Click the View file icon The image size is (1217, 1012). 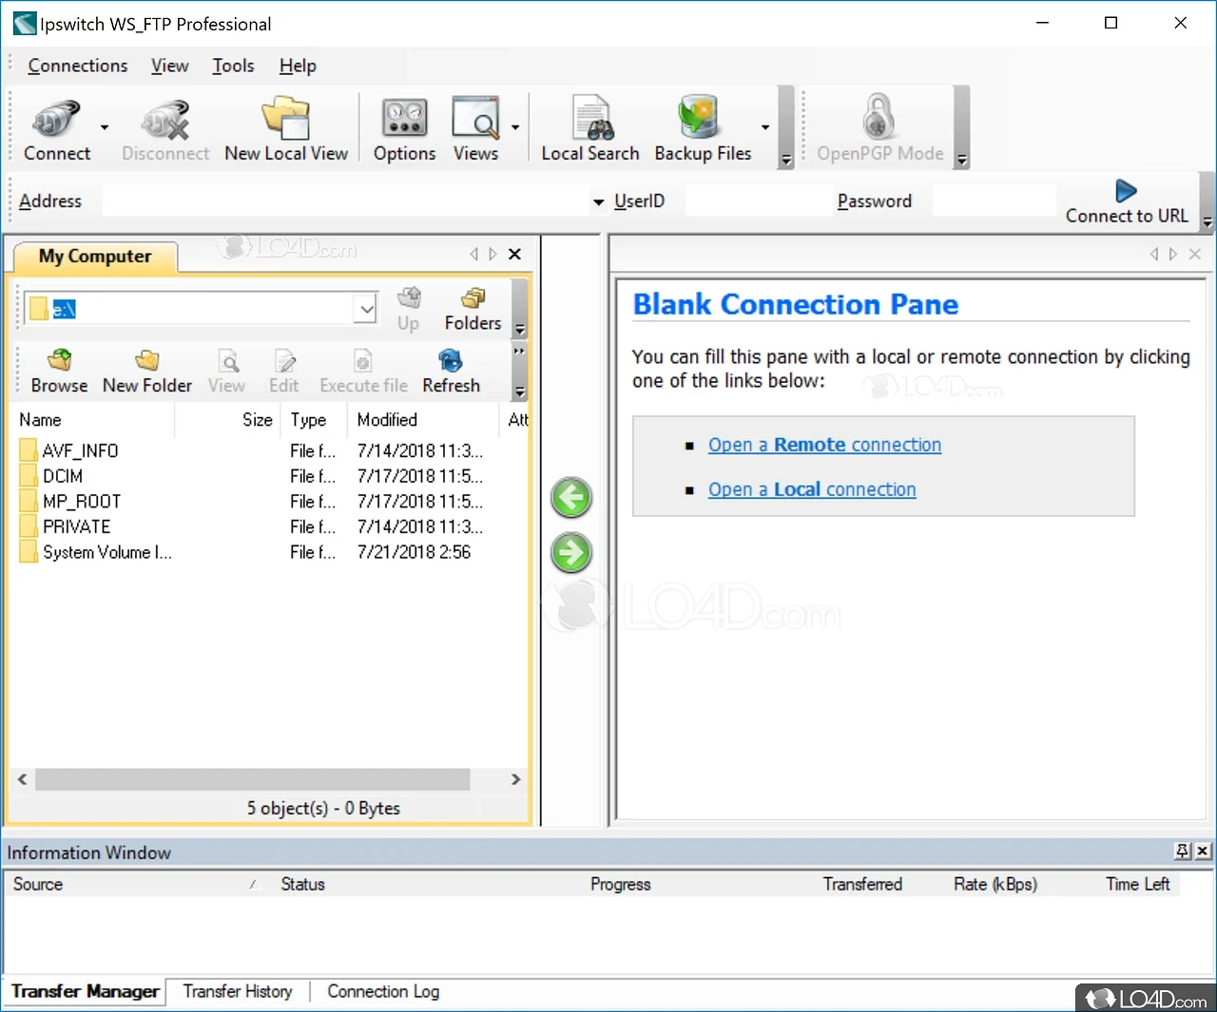(x=227, y=372)
